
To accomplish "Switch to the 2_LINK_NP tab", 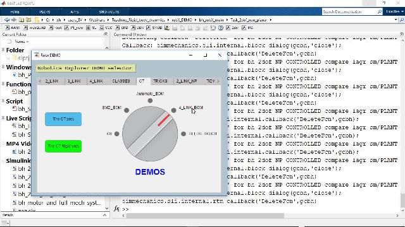I will click(187, 81).
